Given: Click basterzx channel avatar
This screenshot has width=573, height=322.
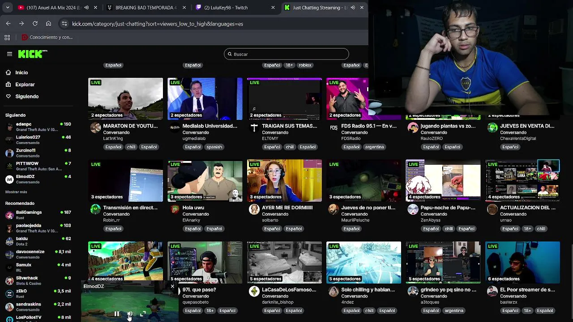Looking at the screenshot, I should (492, 292).
